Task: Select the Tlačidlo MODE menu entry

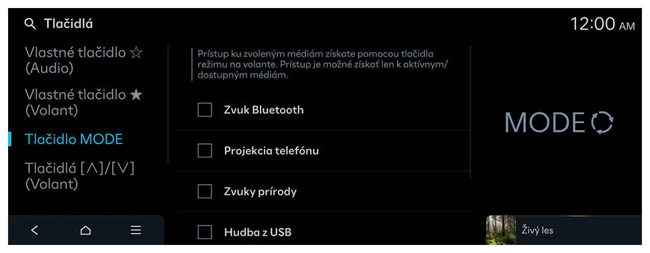Action: [x=74, y=139]
